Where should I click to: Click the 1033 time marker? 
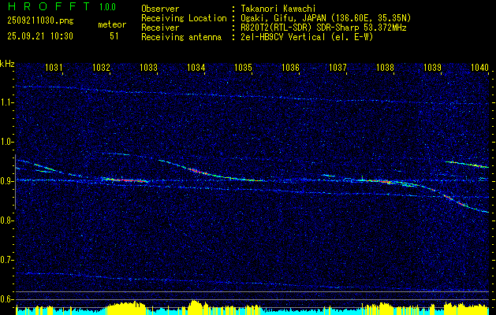pos(149,67)
